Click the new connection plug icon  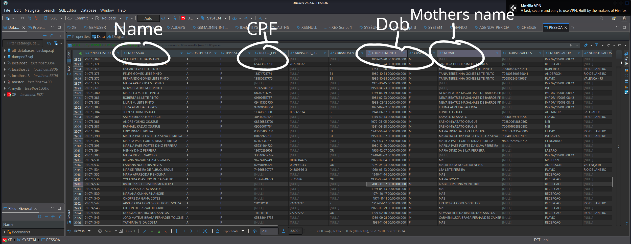click(8, 18)
